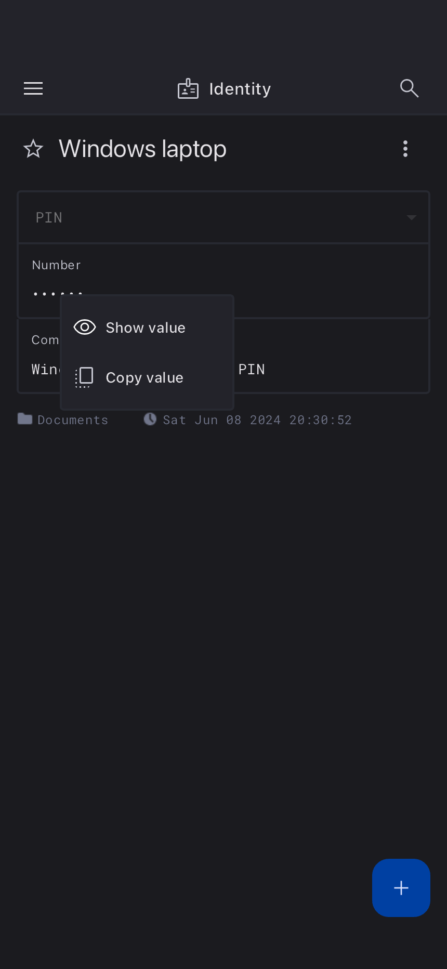The width and height of the screenshot is (447, 969).
Task: Mark Windows laptop as favorite with star
Action: point(33,149)
